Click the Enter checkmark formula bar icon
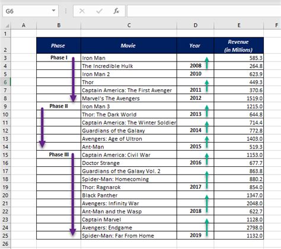 tap(99, 11)
